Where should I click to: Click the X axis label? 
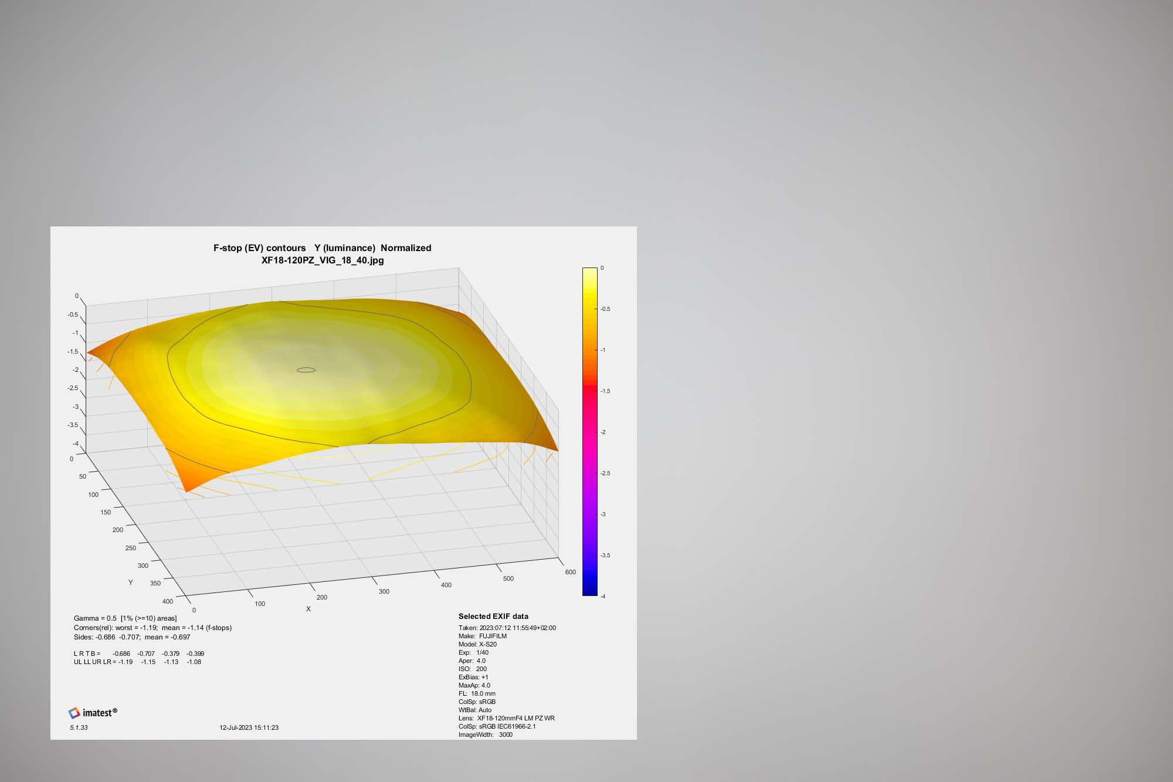(308, 609)
